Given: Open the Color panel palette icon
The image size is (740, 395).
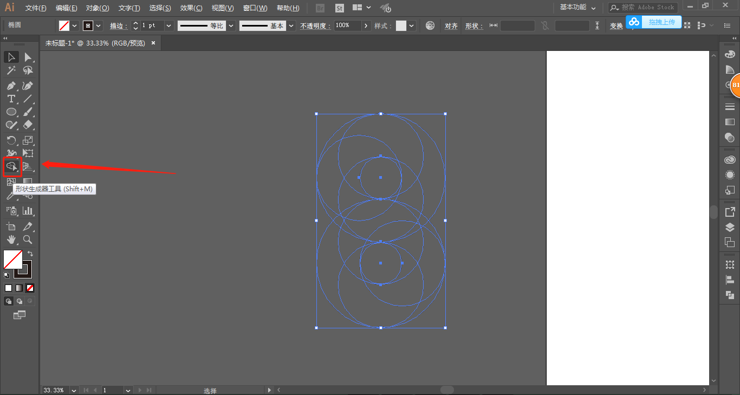Looking at the screenshot, I should (730, 54).
